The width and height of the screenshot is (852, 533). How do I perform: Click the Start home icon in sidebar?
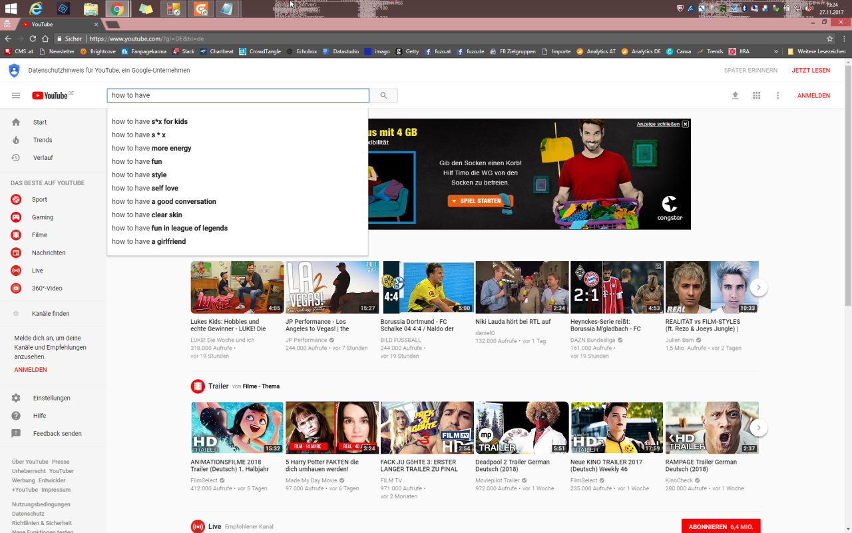[x=16, y=122]
